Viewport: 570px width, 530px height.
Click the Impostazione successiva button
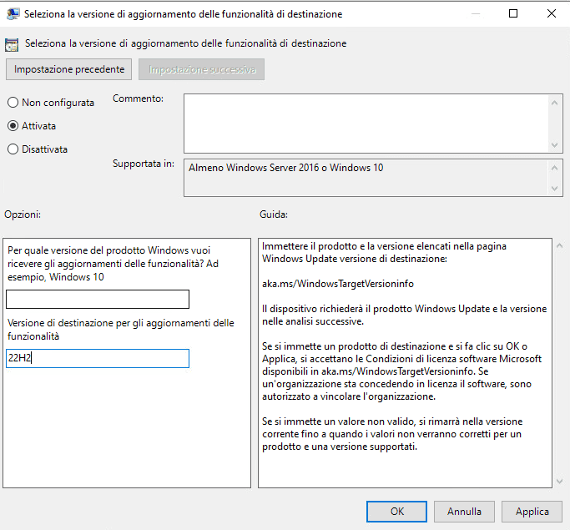[x=201, y=69]
